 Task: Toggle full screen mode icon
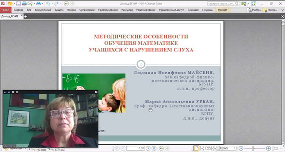[x=254, y=3]
